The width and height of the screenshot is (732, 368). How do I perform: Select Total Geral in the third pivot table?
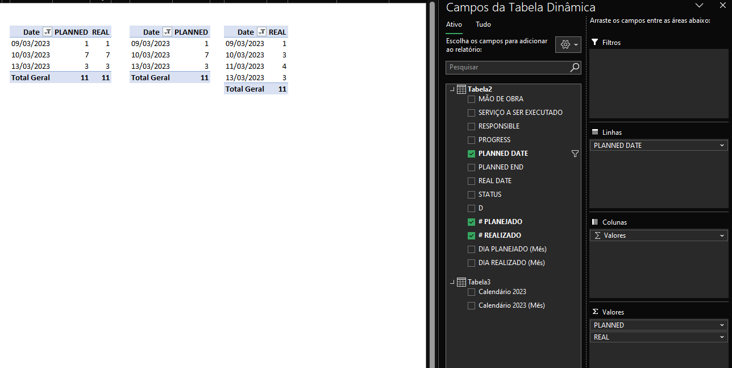(x=245, y=89)
